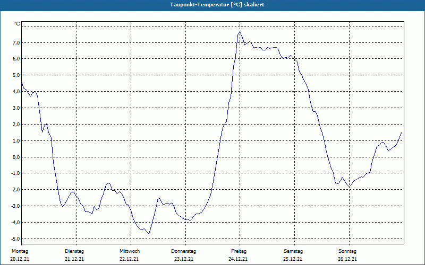The image size is (425, 265).
Task: Click the 'Samstag' day label
Action: click(293, 251)
